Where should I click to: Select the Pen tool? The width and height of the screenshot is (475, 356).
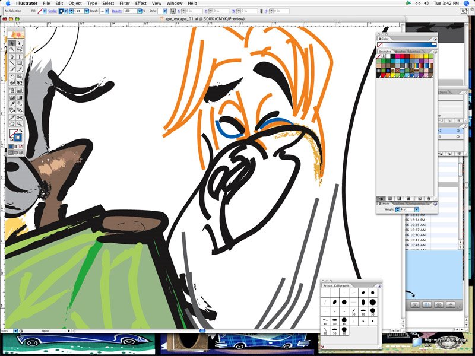[12, 56]
